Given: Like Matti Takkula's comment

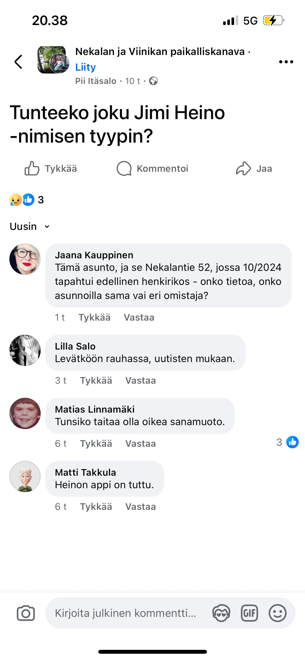Looking at the screenshot, I should point(96,507).
